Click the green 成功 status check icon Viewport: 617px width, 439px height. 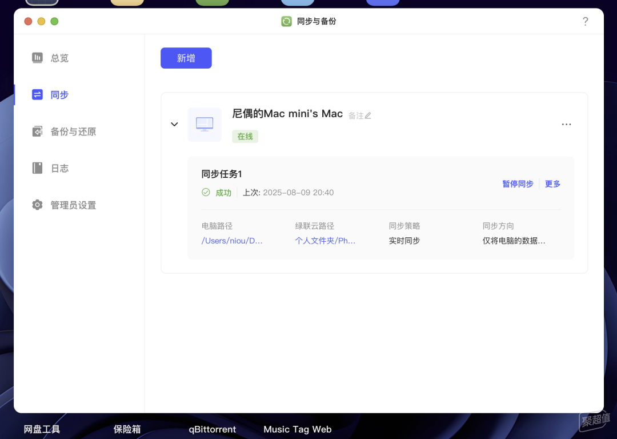point(206,192)
